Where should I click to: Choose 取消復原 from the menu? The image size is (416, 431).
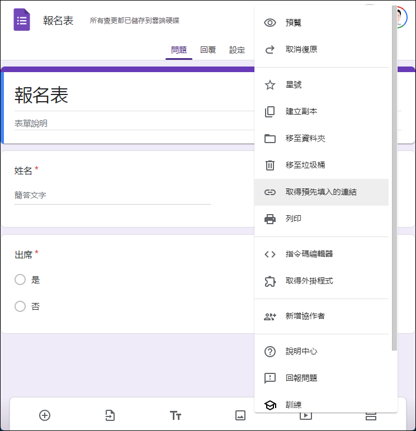coord(322,50)
